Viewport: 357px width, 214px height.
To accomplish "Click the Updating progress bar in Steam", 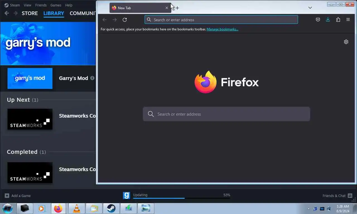I will pyautogui.click(x=182, y=198).
